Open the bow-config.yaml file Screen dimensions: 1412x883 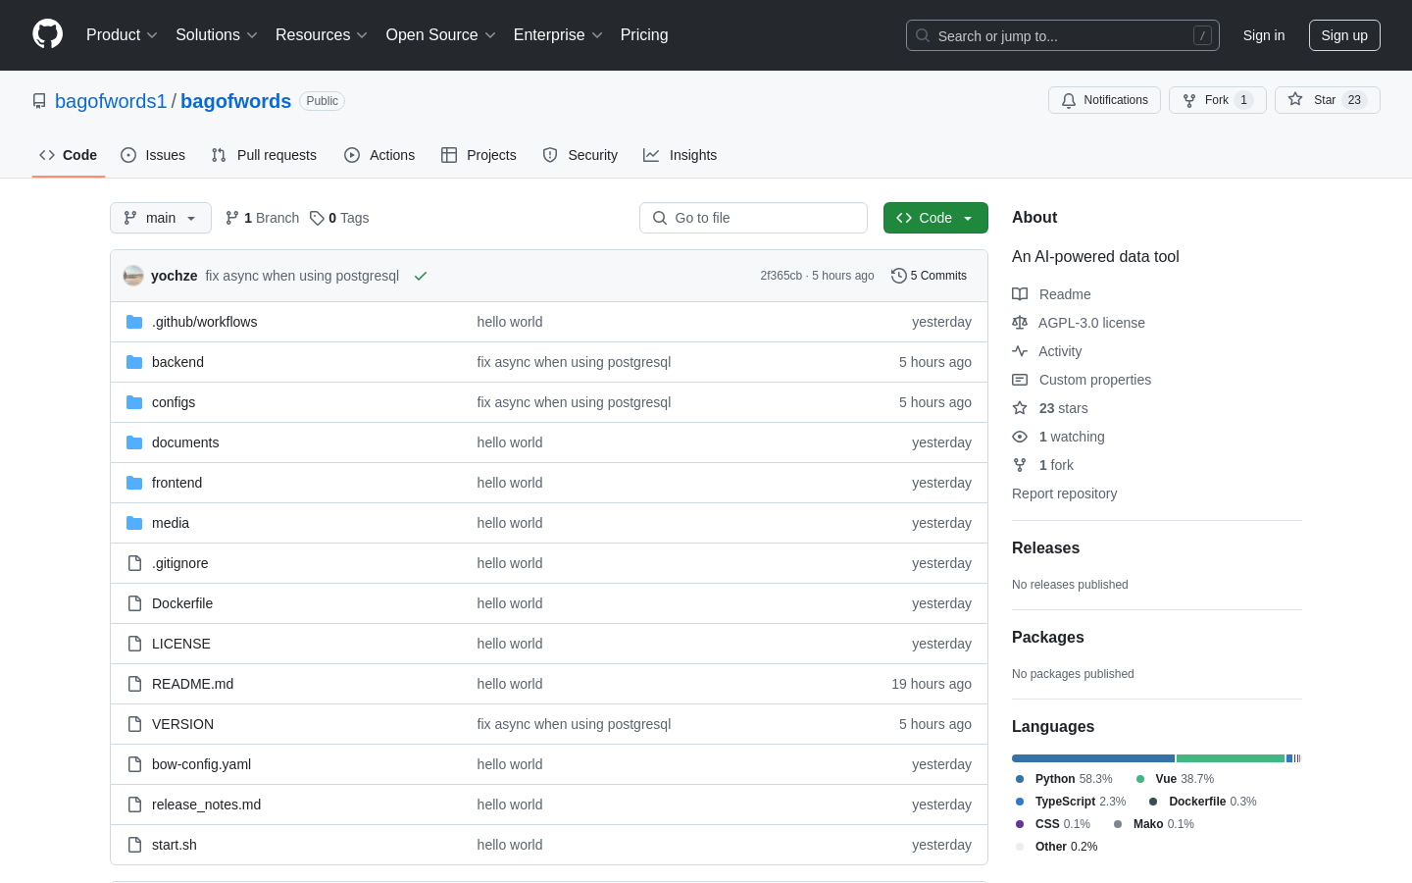[x=201, y=764]
